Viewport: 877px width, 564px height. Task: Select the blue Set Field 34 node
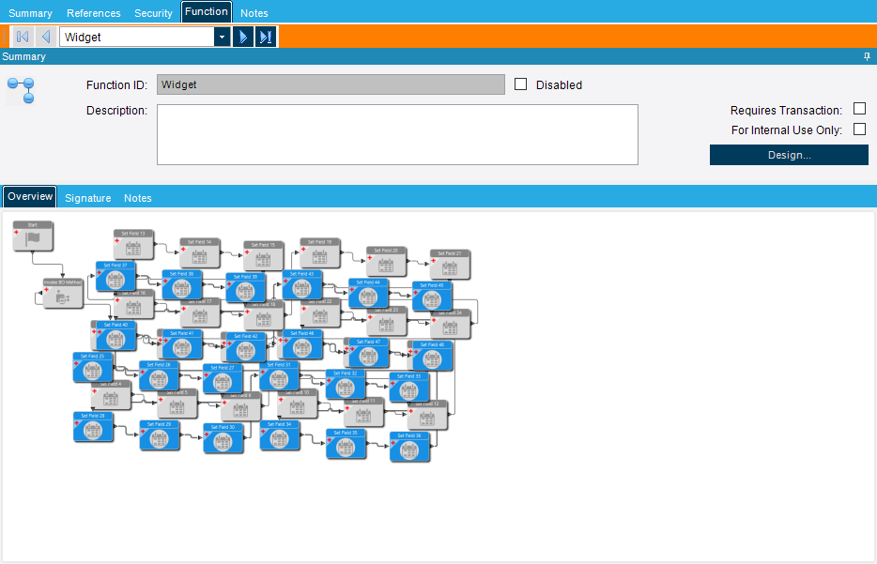click(x=280, y=434)
